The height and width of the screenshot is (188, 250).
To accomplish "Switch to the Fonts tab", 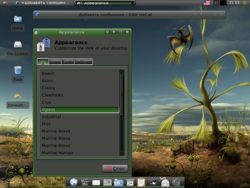I will [x=68, y=62].
